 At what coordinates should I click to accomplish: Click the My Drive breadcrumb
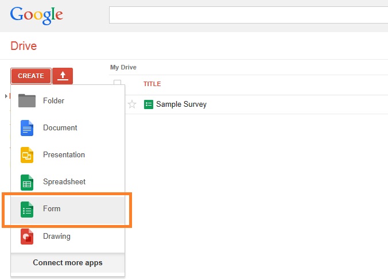(x=123, y=67)
